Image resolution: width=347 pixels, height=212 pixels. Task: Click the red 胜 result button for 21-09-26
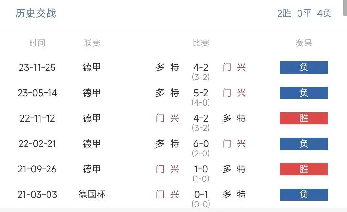pyautogui.click(x=304, y=169)
